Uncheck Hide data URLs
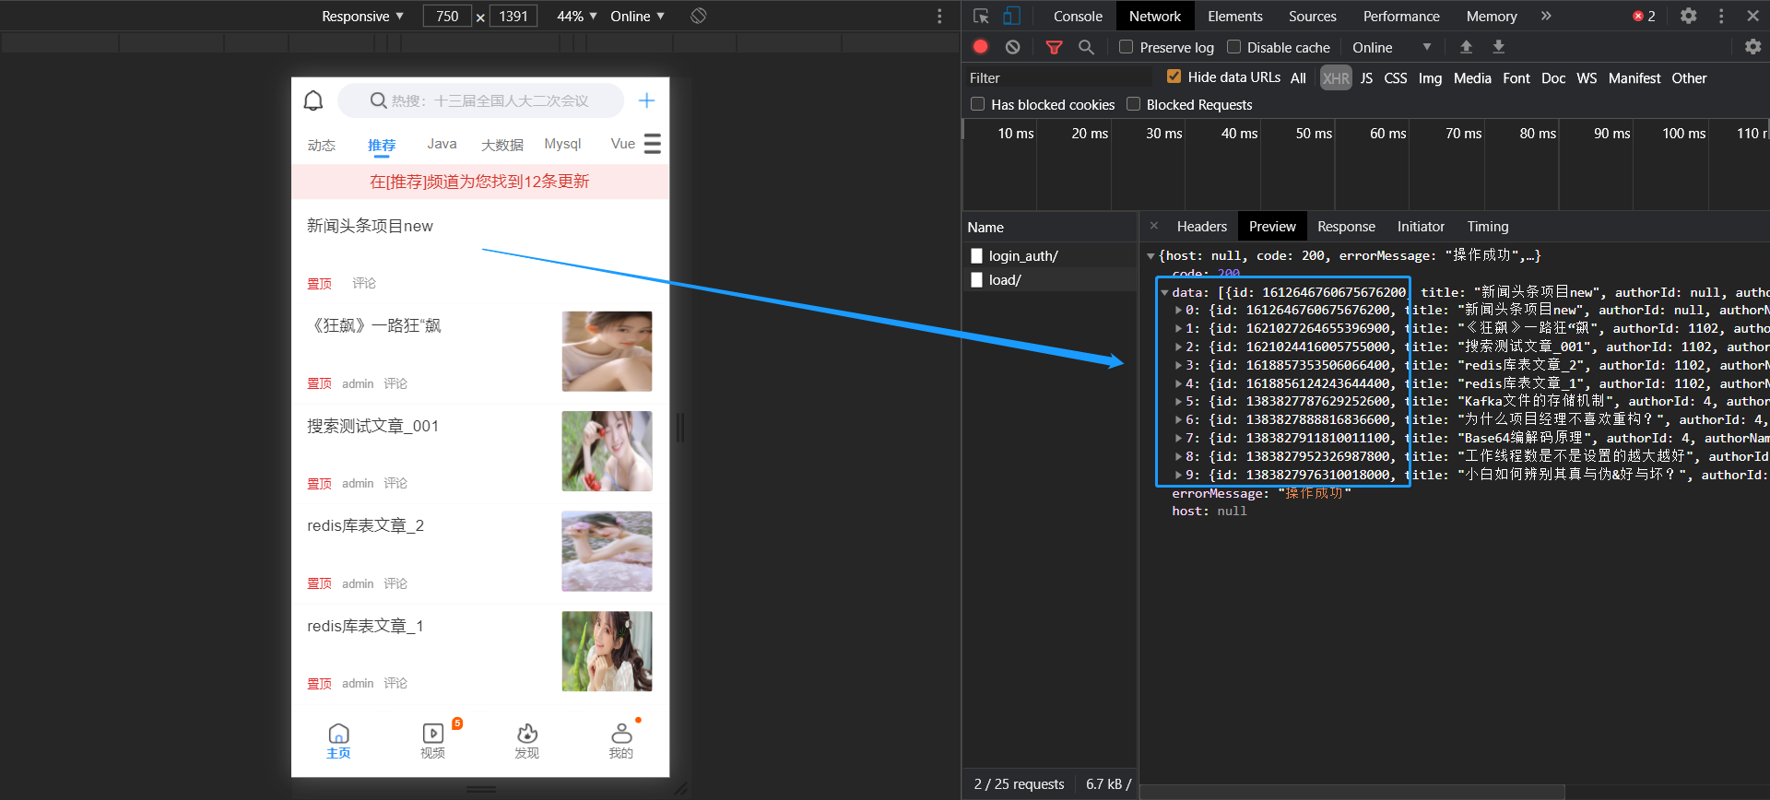The width and height of the screenshot is (1770, 800). point(1174,77)
